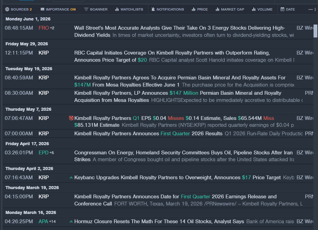This screenshot has width=318, height=230.
Task: Click arrow icon on Hormuz Closure headline
Action: pos(71,221)
